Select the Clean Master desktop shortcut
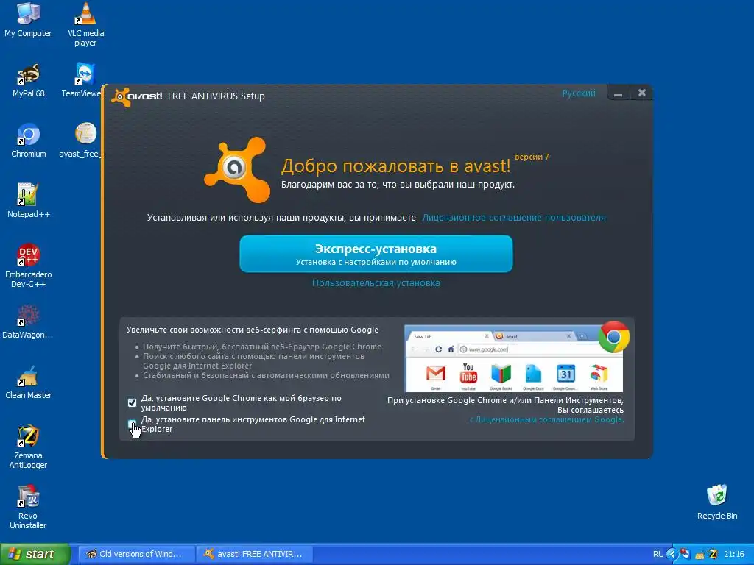The width and height of the screenshot is (754, 565). click(28, 382)
